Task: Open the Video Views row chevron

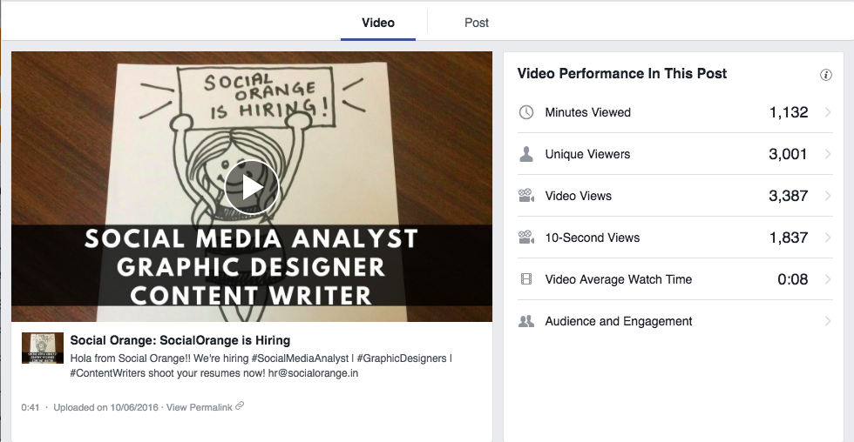Action: coord(828,196)
